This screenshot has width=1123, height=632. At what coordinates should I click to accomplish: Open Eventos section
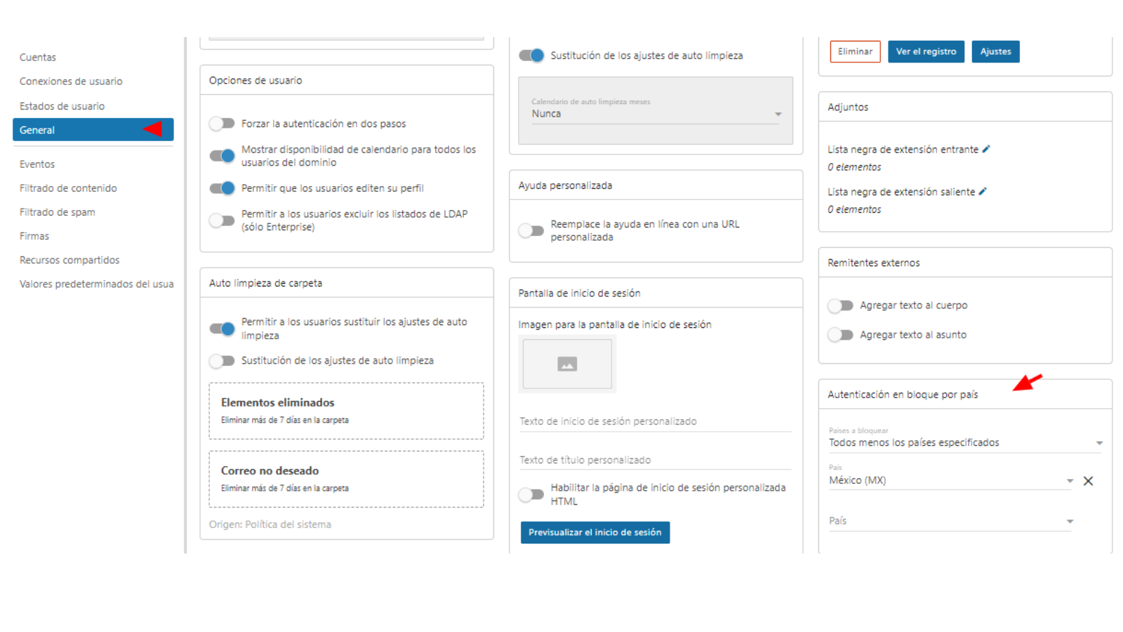[37, 164]
